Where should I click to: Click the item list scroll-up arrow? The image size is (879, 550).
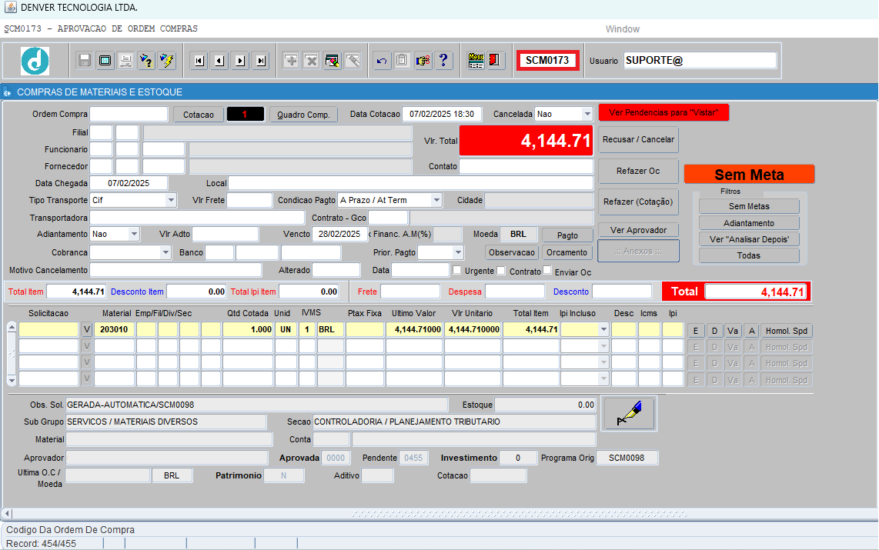12,326
